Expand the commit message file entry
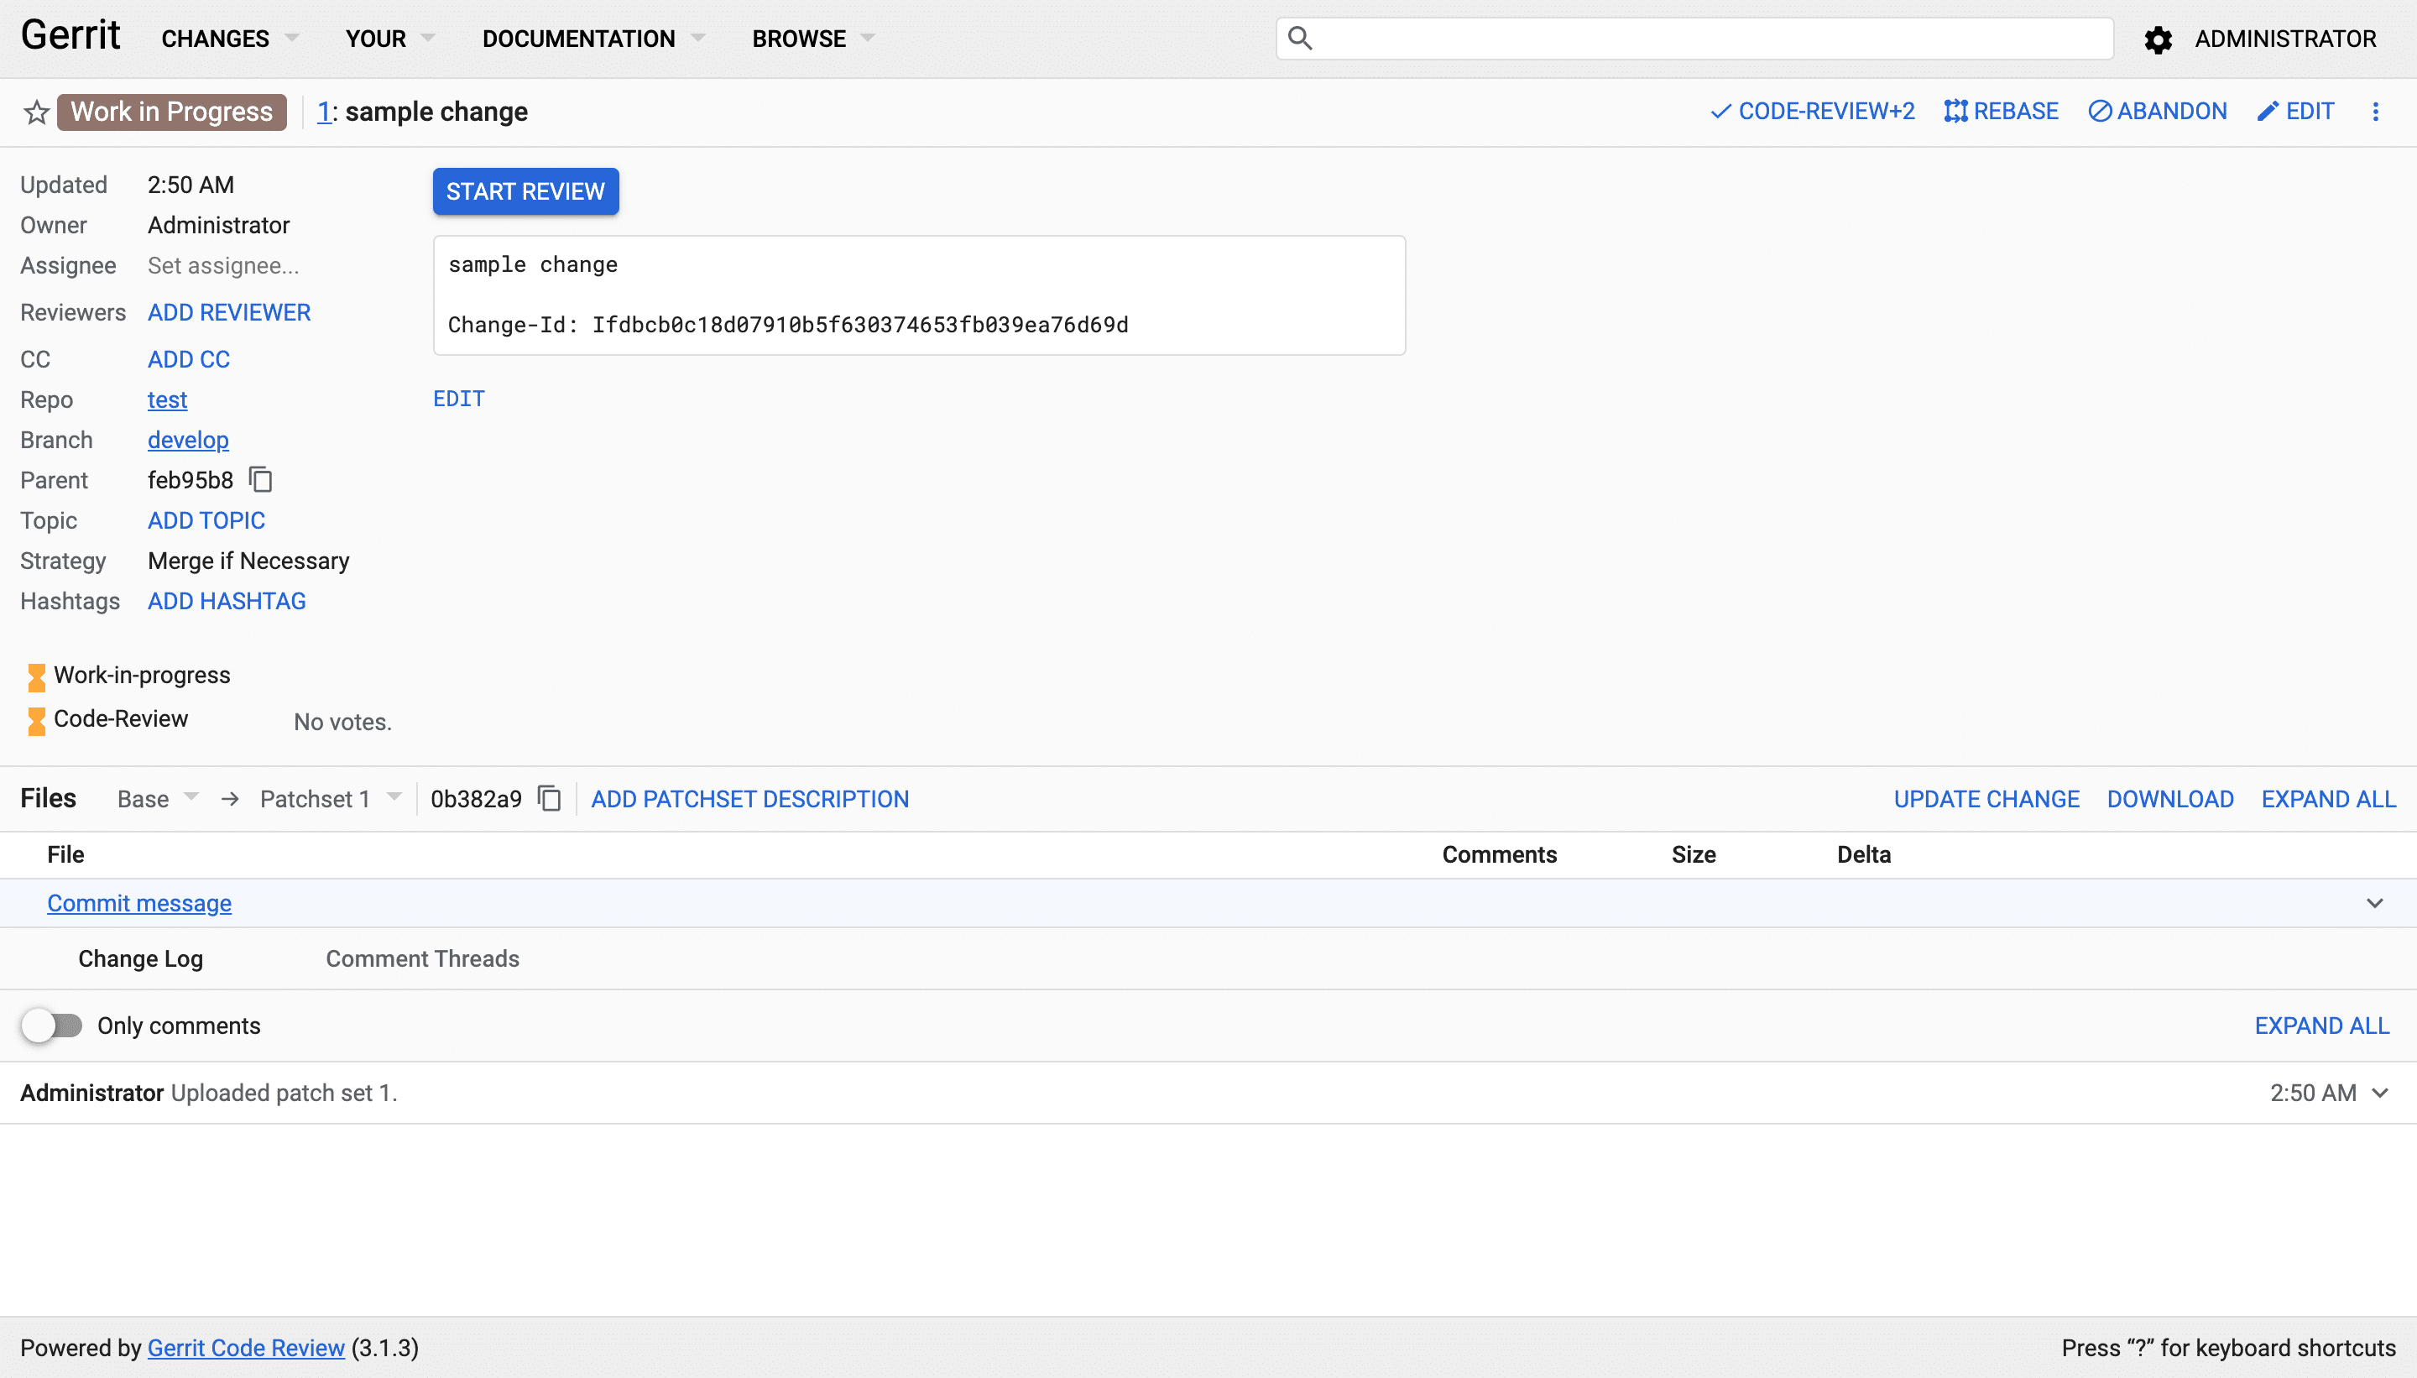 [2376, 901]
